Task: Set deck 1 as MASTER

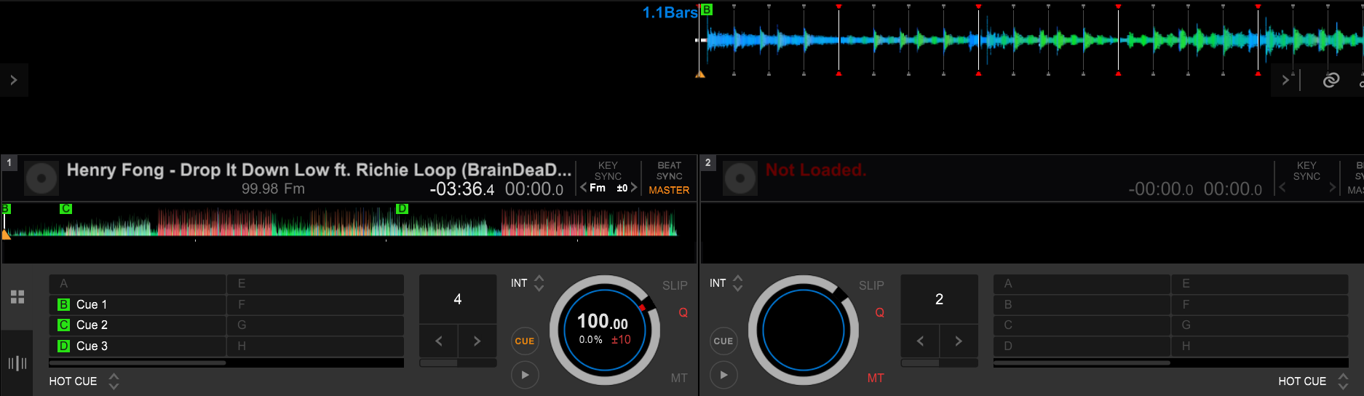Action: (669, 190)
